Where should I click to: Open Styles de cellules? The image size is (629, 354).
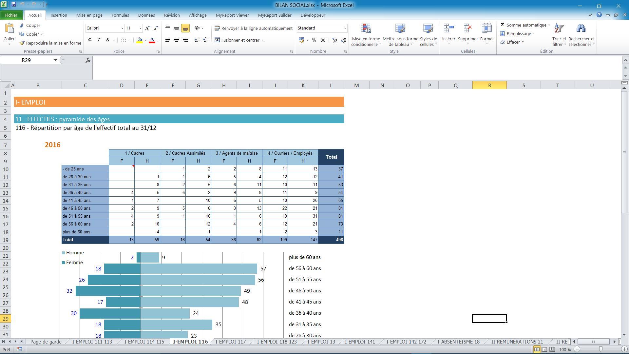[428, 35]
